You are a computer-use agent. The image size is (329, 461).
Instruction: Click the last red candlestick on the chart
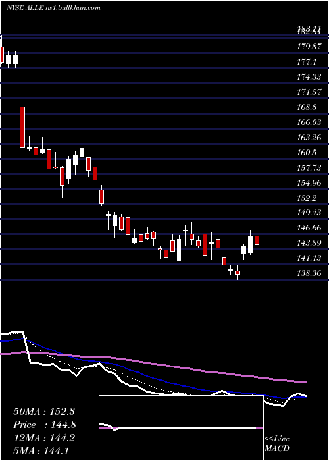(x=257, y=240)
